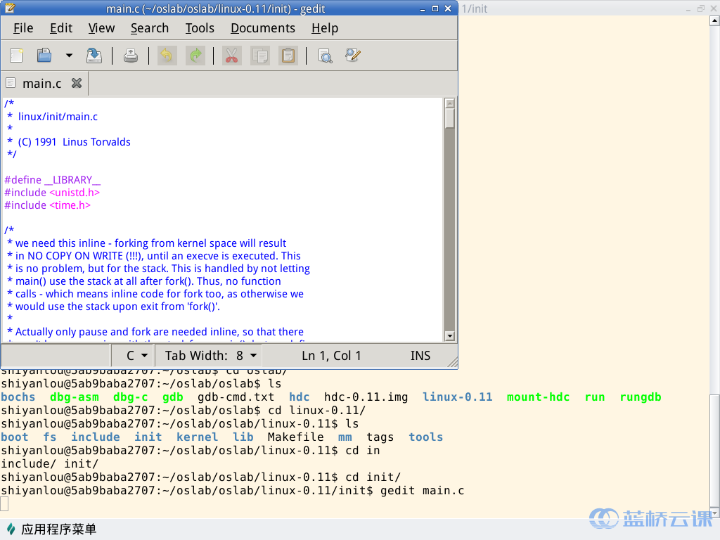Viewport: 720px width, 540px height.
Task: Open the Tab Width dropdown
Action: tap(211, 356)
